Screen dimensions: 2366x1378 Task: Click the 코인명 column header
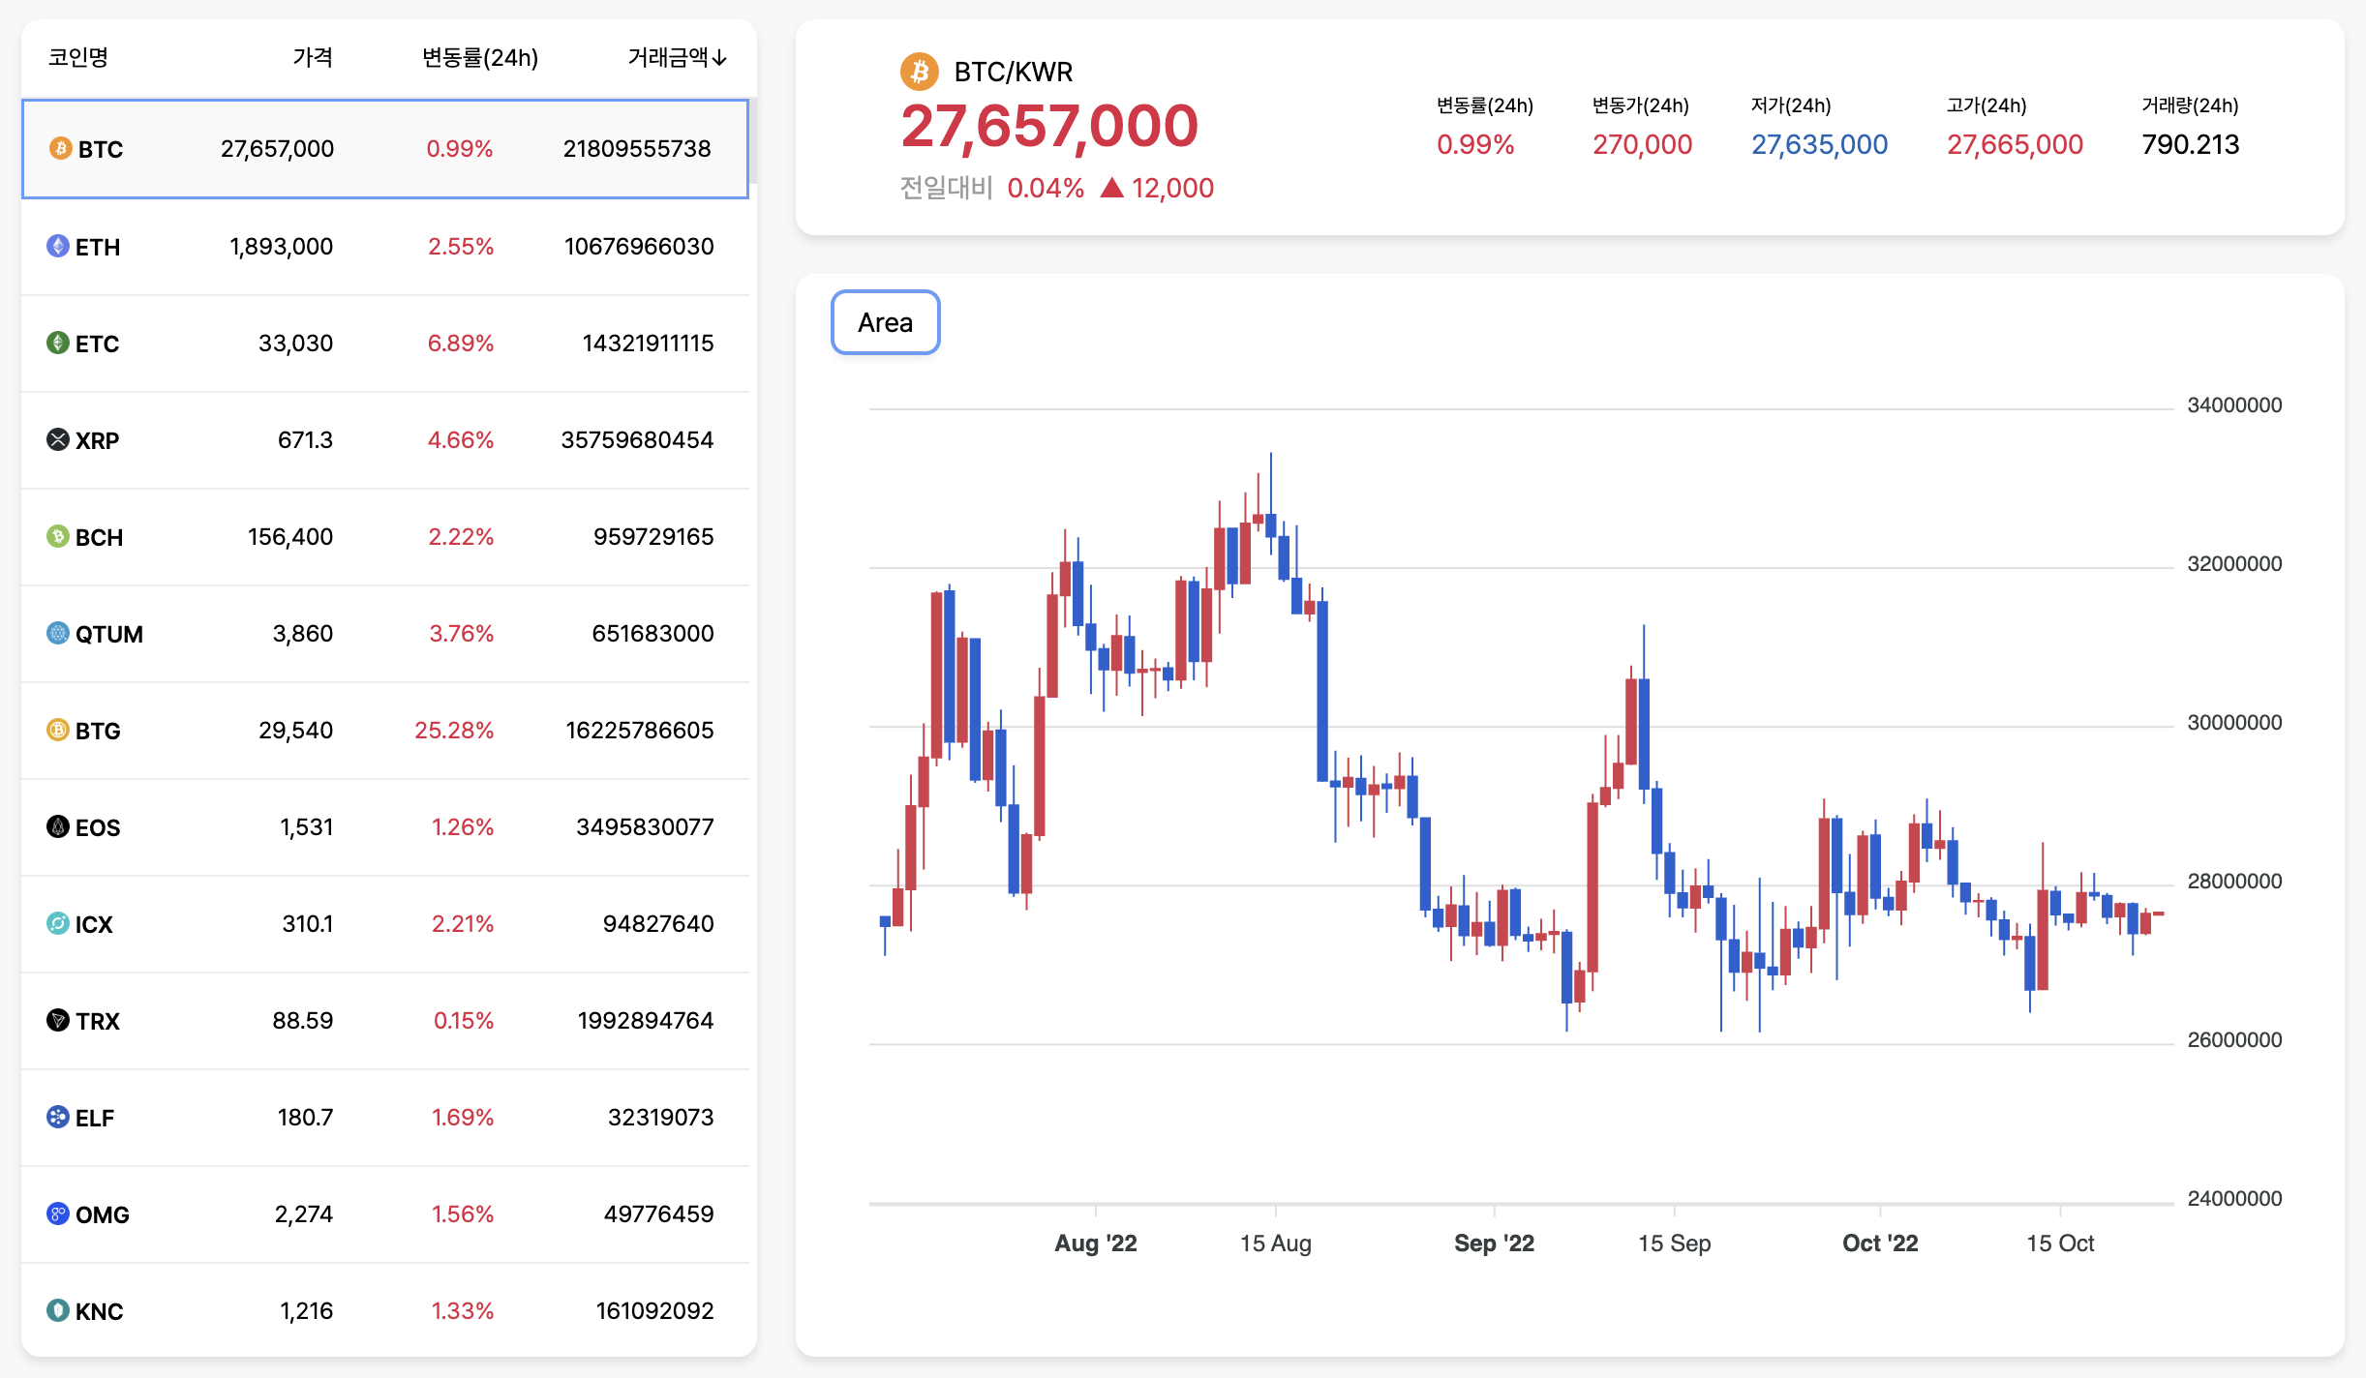tap(79, 57)
